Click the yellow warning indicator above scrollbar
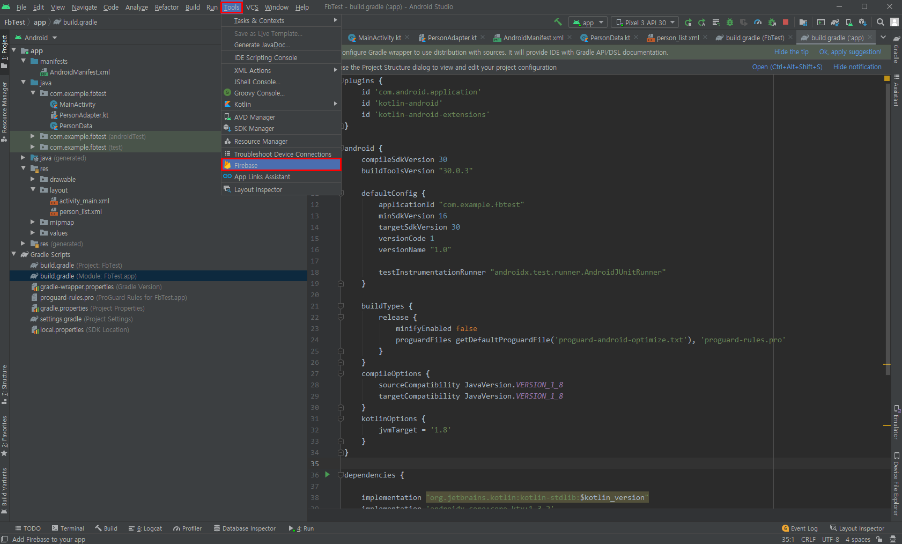Image resolution: width=902 pixels, height=544 pixels. [887, 78]
